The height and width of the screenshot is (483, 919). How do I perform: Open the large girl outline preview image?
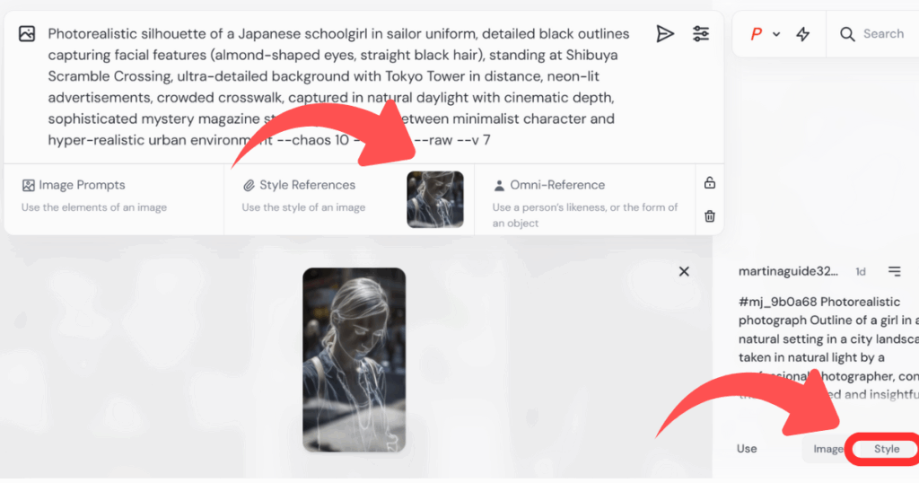(x=354, y=360)
